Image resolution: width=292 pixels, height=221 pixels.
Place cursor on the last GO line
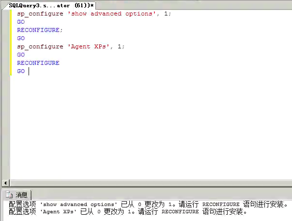tap(21, 71)
